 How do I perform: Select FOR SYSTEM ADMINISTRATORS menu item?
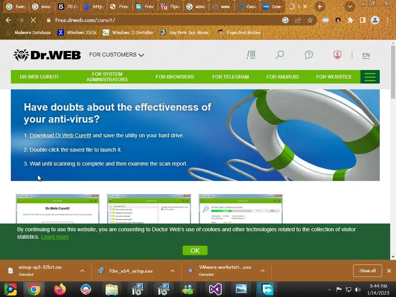[107, 77]
